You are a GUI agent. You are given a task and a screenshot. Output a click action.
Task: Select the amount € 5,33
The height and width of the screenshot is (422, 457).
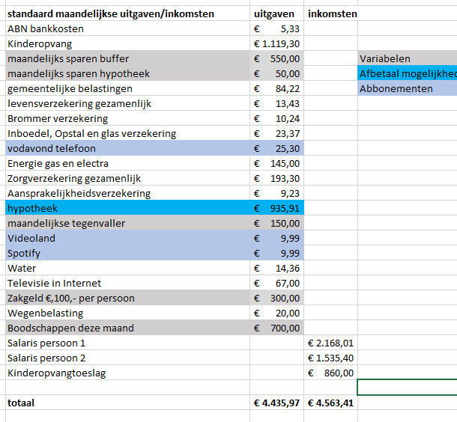(276, 28)
